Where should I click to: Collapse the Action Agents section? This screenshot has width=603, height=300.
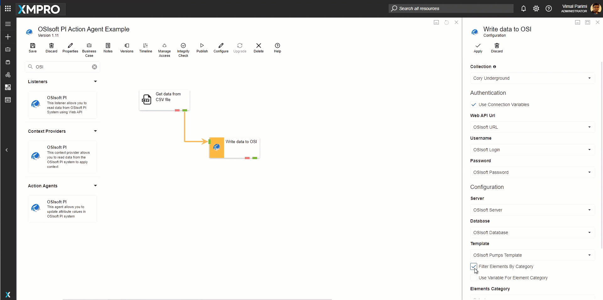[x=95, y=186]
